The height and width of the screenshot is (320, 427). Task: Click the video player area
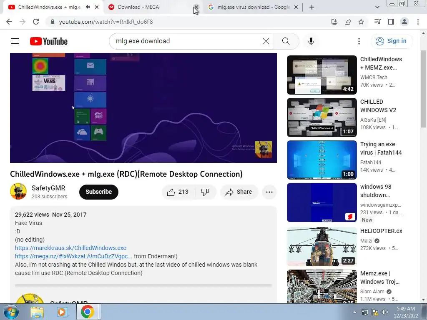[x=143, y=108]
